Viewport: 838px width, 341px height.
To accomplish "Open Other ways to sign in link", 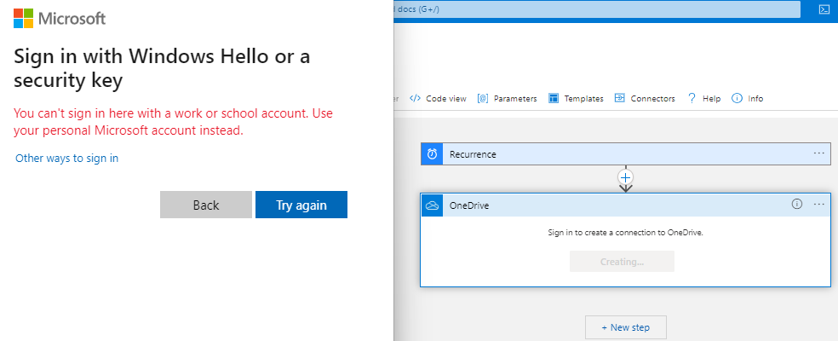I will click(66, 158).
